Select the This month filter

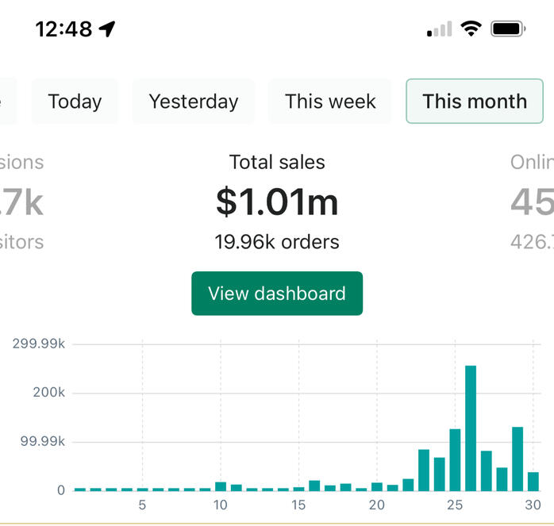pyautogui.click(x=475, y=102)
